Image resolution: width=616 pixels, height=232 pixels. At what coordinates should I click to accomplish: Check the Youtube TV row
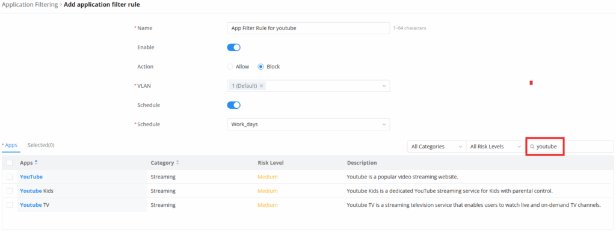(10, 205)
